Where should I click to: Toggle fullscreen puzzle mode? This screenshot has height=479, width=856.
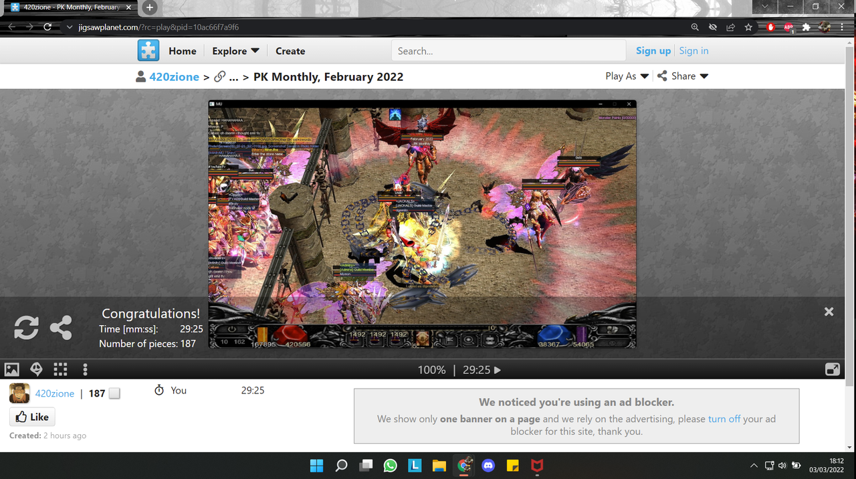tap(833, 369)
